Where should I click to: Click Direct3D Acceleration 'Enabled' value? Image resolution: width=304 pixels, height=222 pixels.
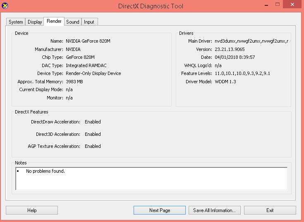93,134
